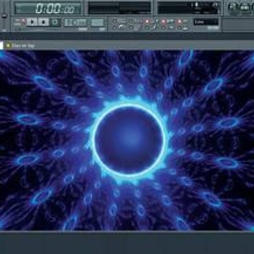Click the glowing blue orb in the visualizer
Screen dimensions: 254x254
point(129,140)
